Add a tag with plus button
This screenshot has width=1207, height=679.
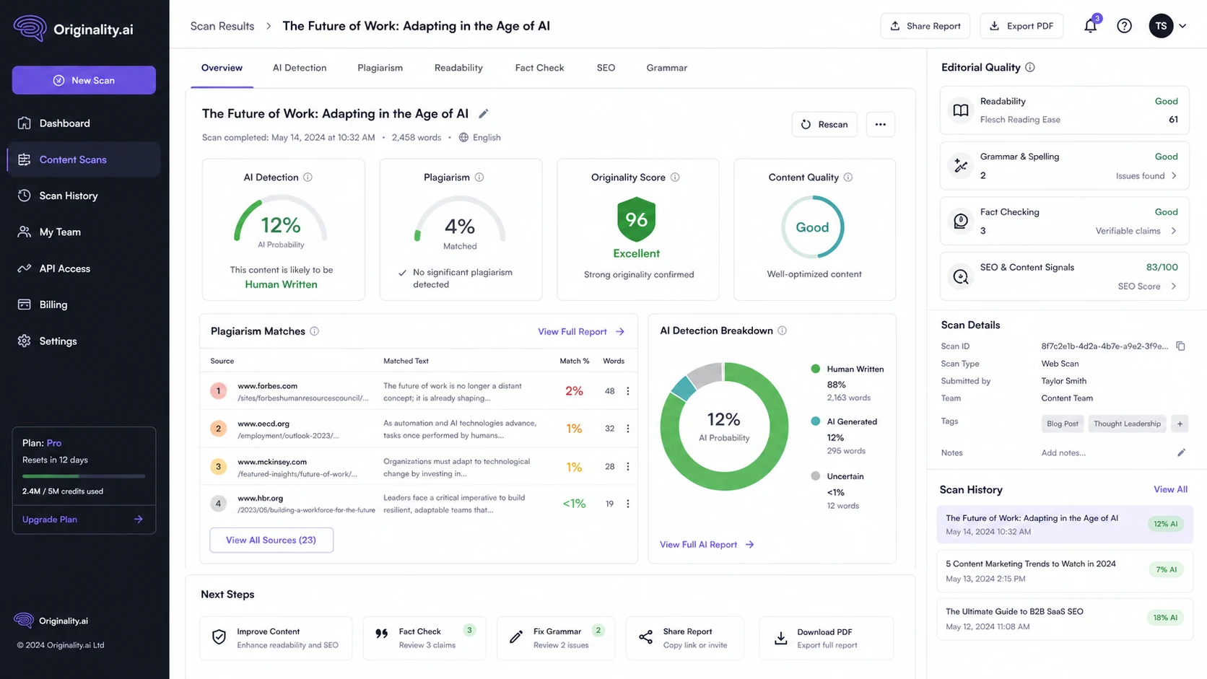(x=1180, y=424)
